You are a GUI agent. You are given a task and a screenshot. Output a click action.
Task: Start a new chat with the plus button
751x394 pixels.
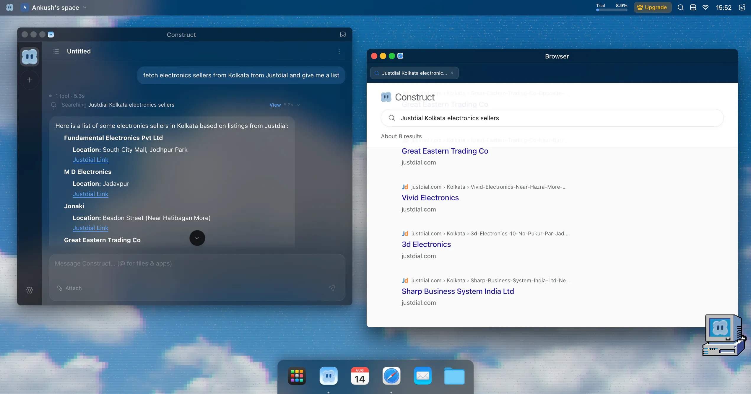pos(30,80)
